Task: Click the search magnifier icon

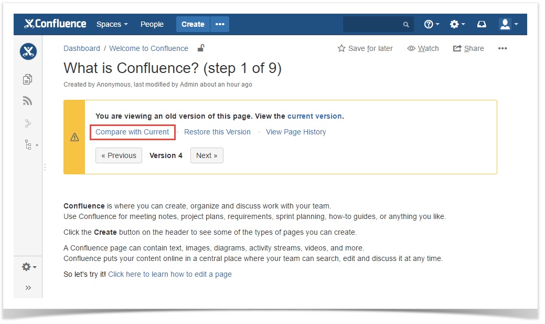Action: [x=405, y=24]
